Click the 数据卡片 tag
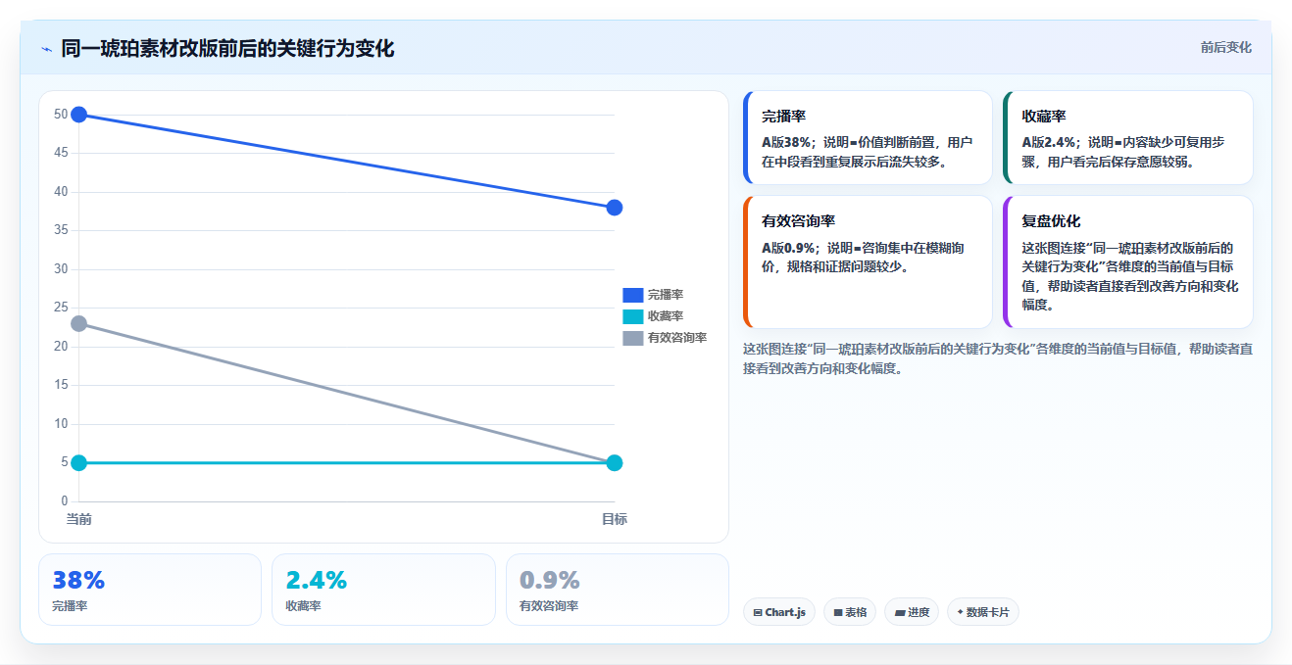The height and width of the screenshot is (665, 1292). pos(983,612)
